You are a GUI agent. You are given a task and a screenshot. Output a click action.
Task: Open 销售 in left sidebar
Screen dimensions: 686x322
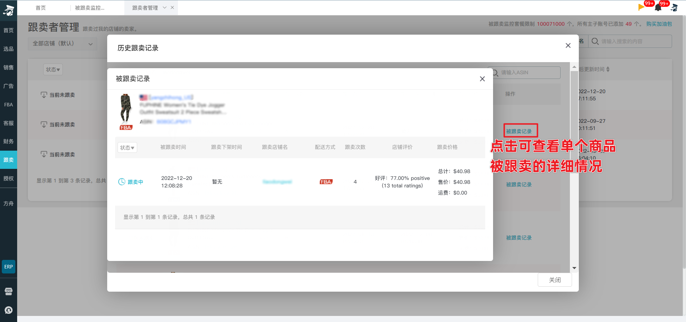point(9,67)
